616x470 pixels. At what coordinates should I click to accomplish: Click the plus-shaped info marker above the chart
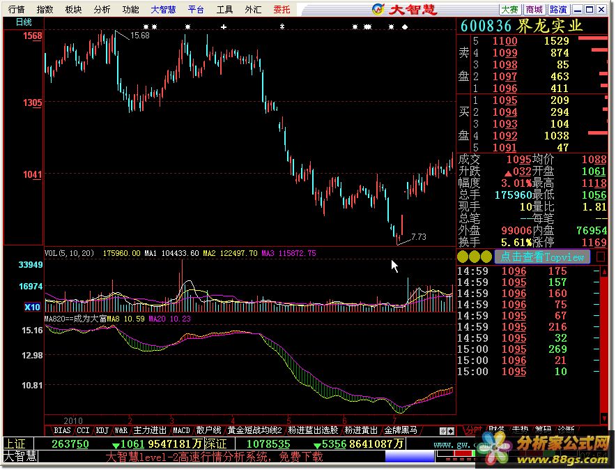224,26
